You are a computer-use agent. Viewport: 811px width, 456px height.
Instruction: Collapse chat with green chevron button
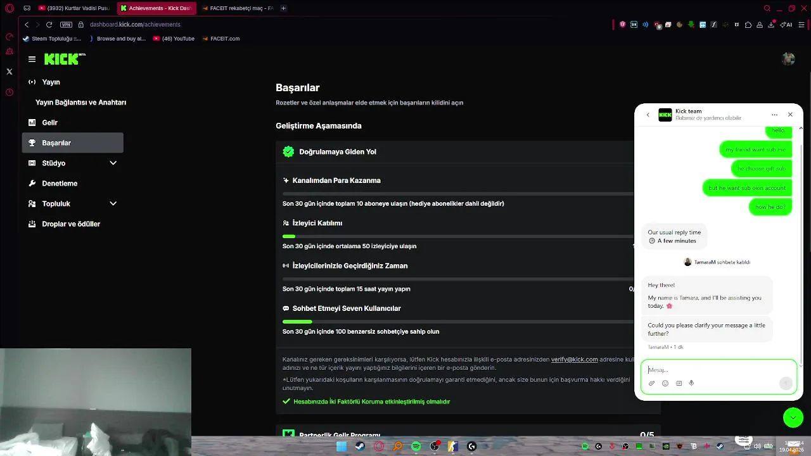point(793,417)
